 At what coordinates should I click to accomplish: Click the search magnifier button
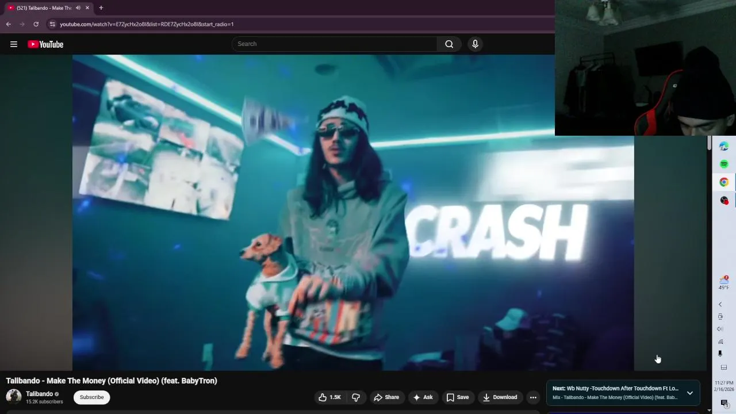tap(449, 44)
